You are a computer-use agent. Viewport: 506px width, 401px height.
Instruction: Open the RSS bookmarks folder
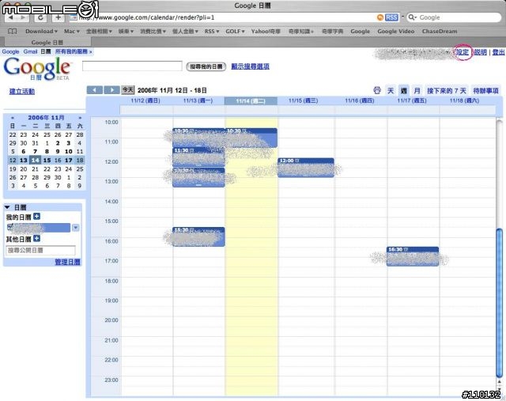pyautogui.click(x=212, y=32)
